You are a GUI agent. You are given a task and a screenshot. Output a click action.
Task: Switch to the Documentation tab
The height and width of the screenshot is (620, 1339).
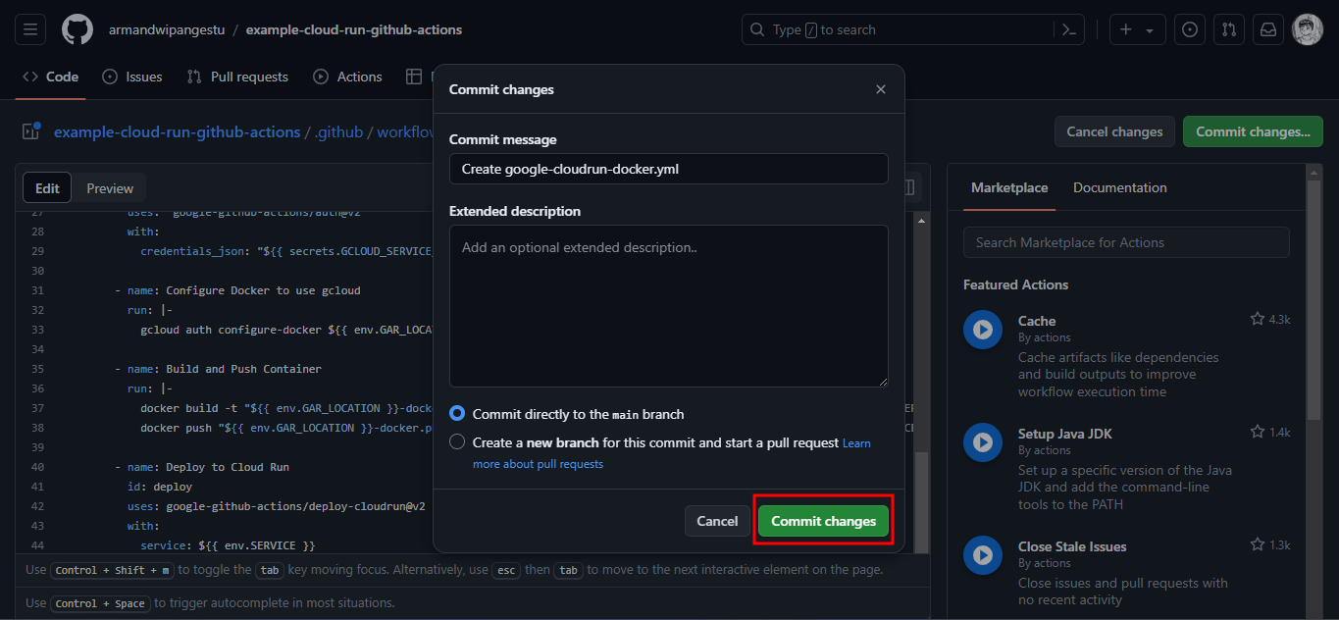point(1119,187)
